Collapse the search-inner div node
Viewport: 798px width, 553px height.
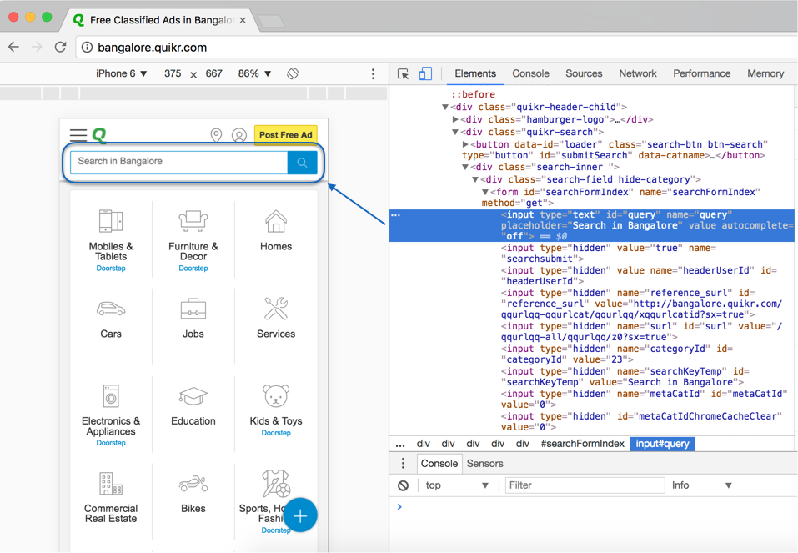tap(465, 167)
